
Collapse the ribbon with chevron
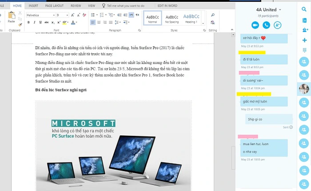[x=232, y=30]
